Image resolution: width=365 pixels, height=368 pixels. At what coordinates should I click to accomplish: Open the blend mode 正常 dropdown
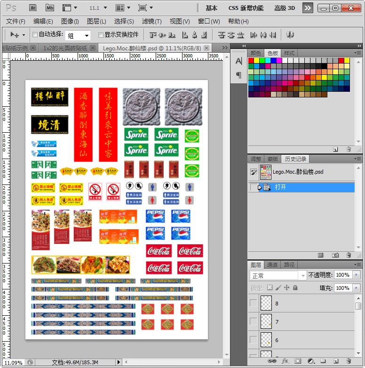[278, 275]
